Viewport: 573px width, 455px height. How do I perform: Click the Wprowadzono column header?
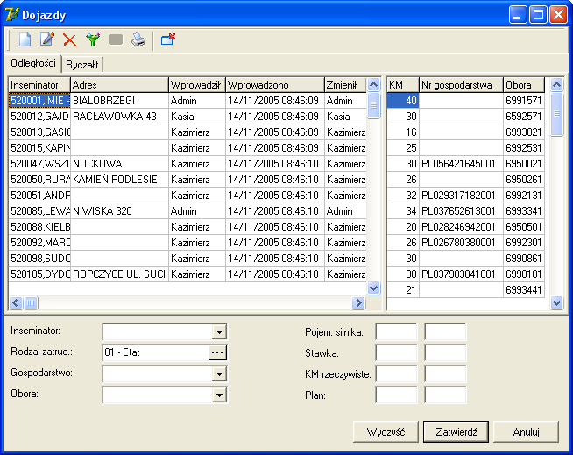pos(275,85)
